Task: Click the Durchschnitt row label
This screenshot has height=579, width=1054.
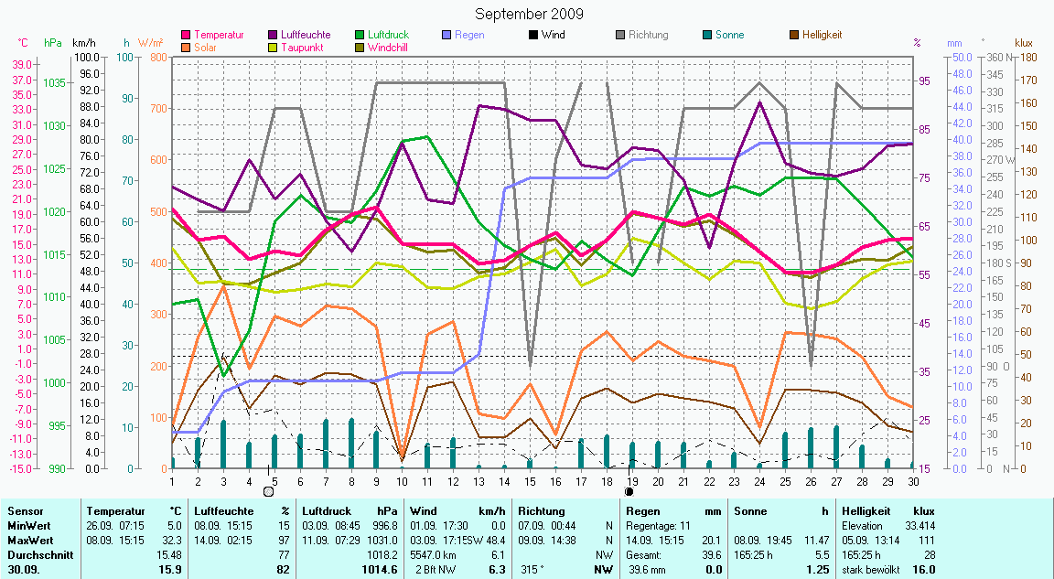Action: coord(38,555)
